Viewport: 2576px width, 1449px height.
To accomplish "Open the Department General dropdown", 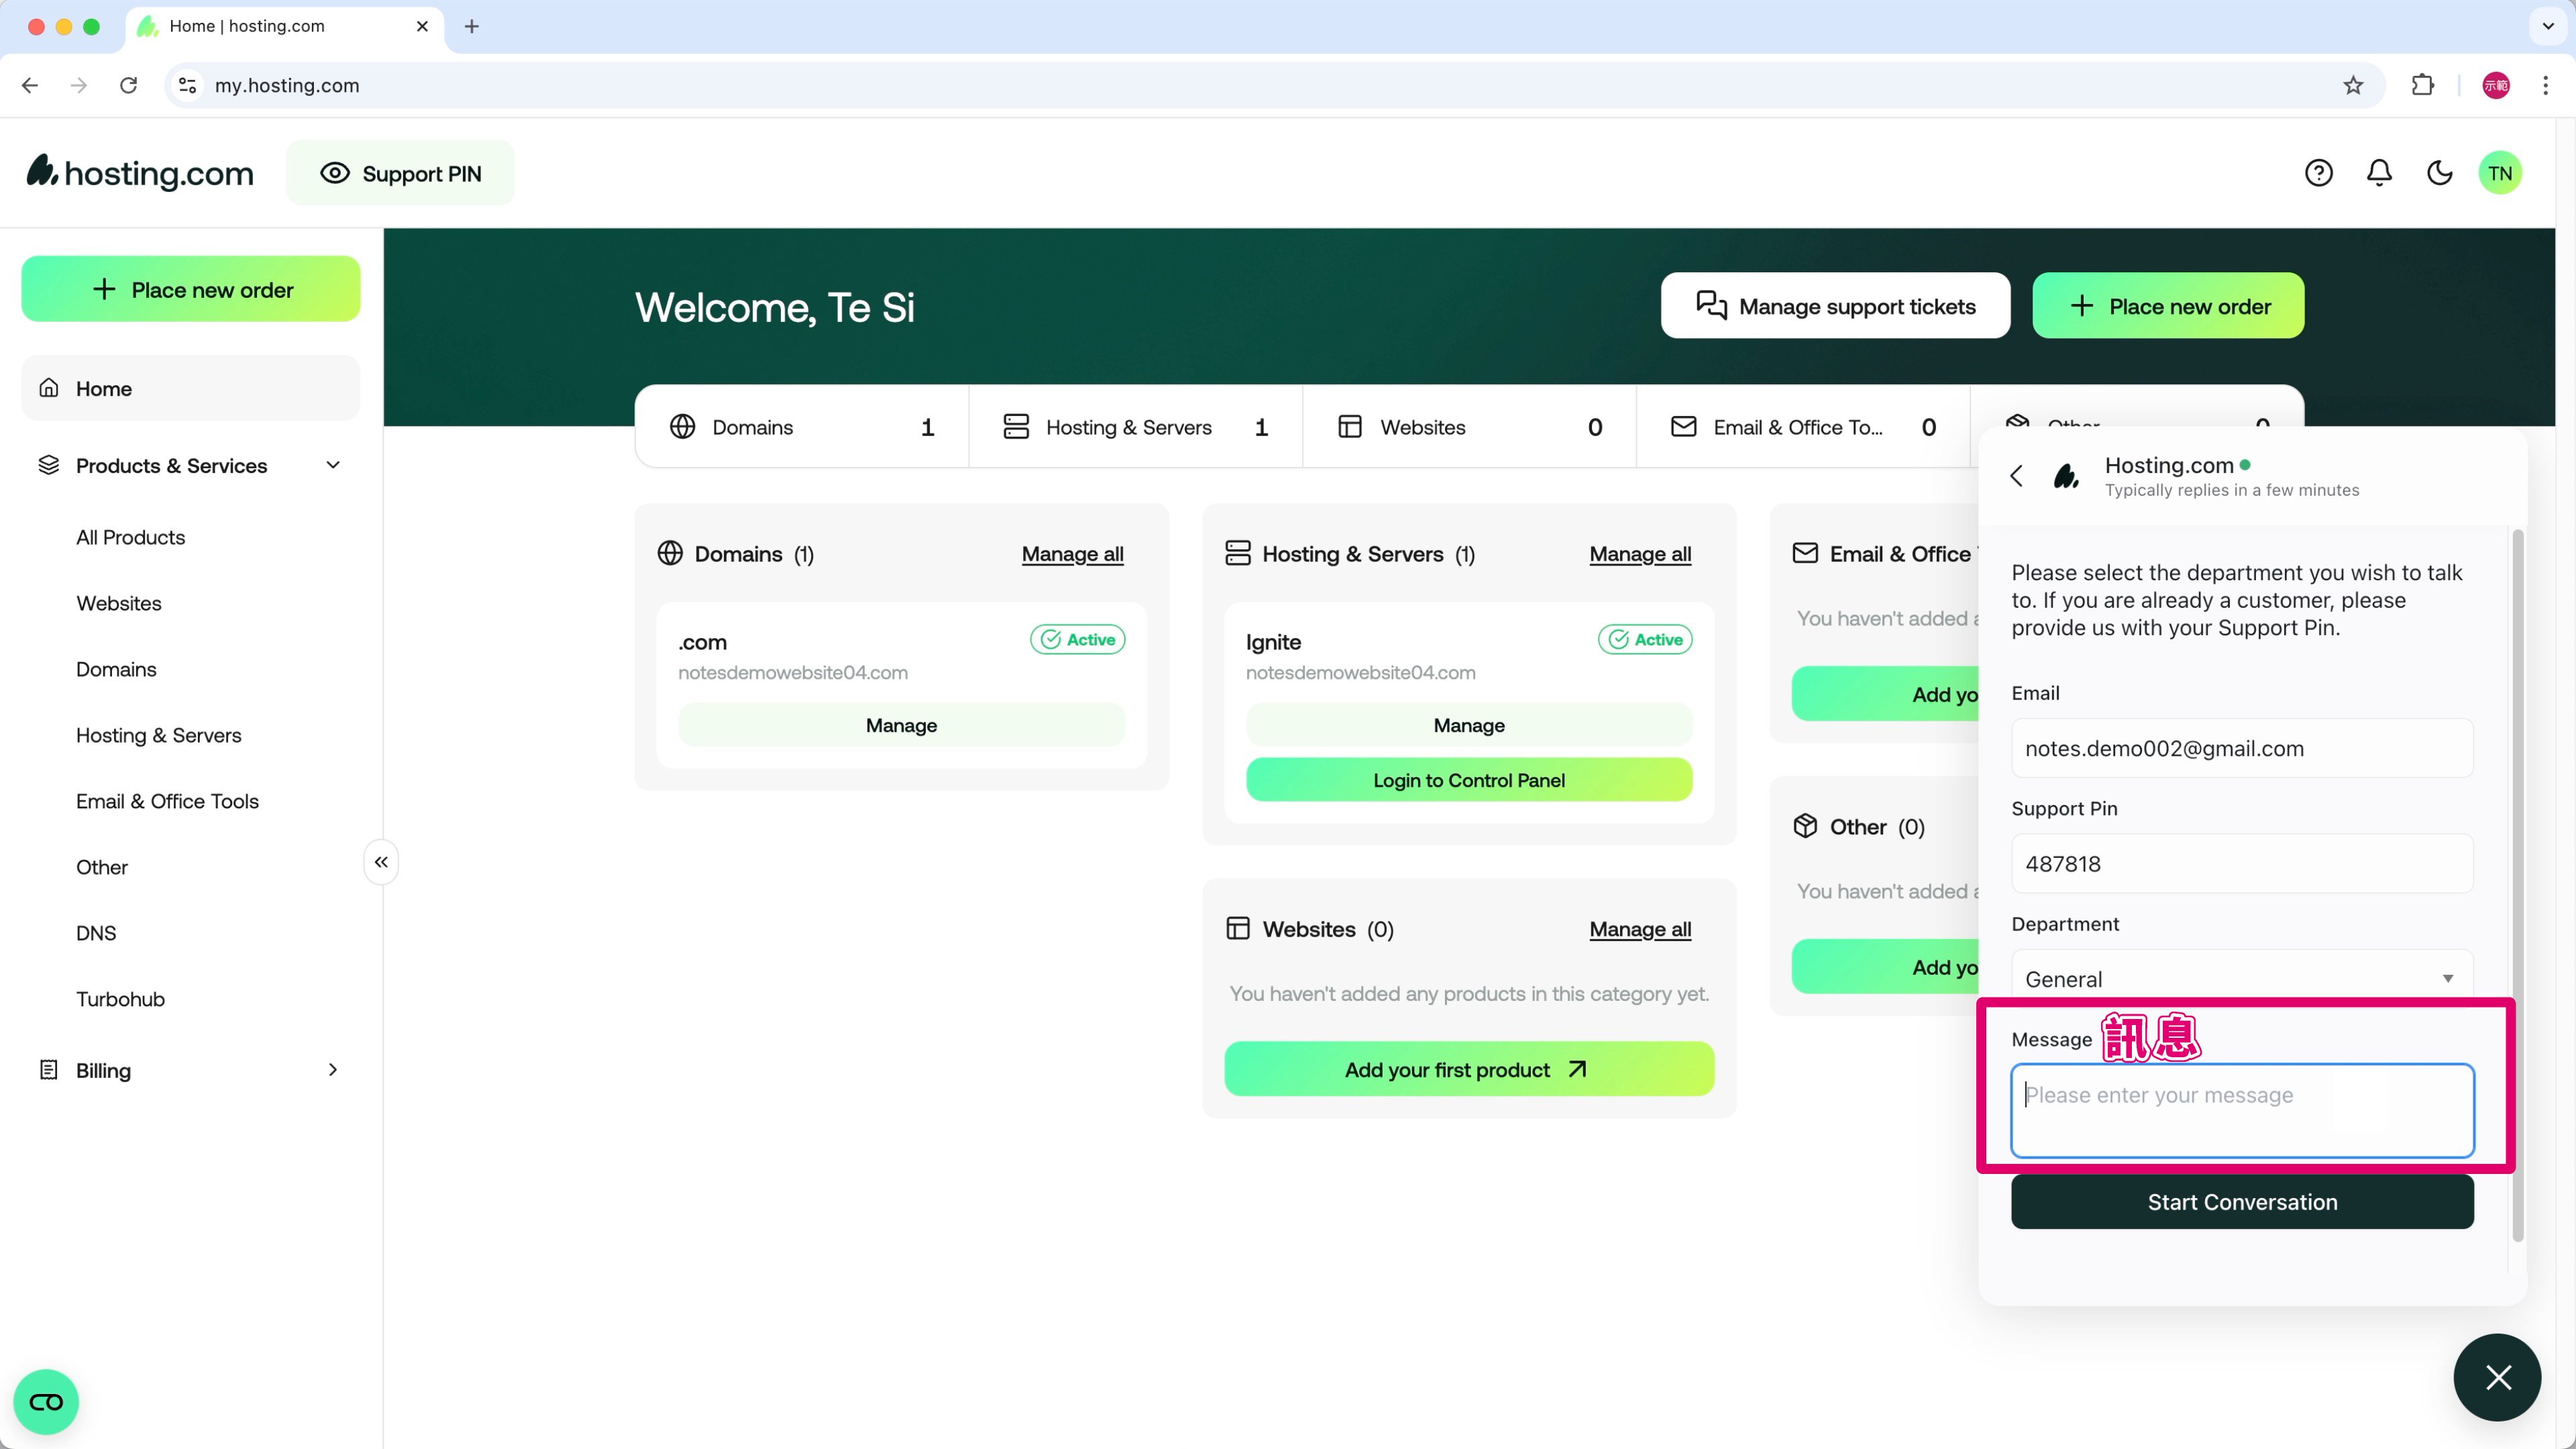I will 2241,978.
